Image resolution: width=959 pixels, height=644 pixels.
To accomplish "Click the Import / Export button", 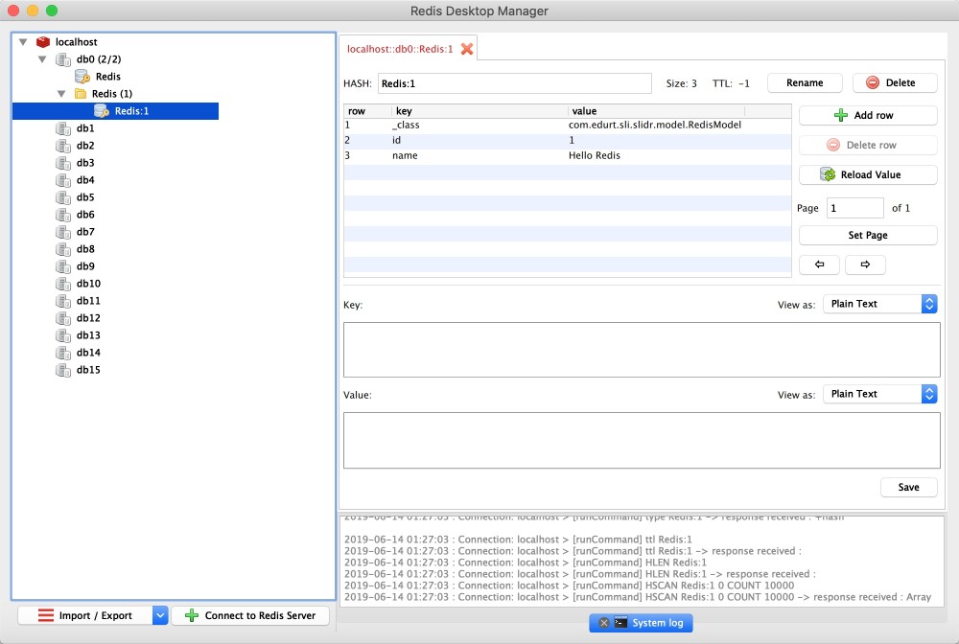I will [85, 615].
